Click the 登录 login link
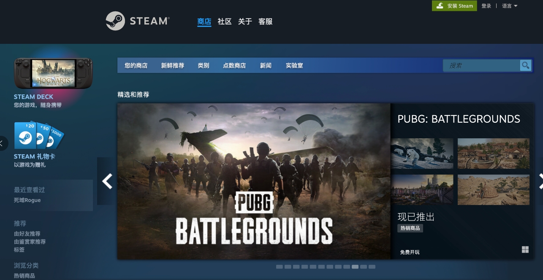Viewport: 543px width, 280px height. point(486,6)
